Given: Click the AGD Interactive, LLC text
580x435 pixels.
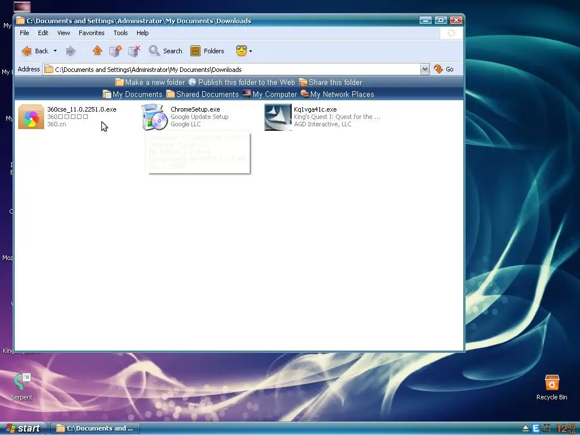Looking at the screenshot, I should click(322, 124).
